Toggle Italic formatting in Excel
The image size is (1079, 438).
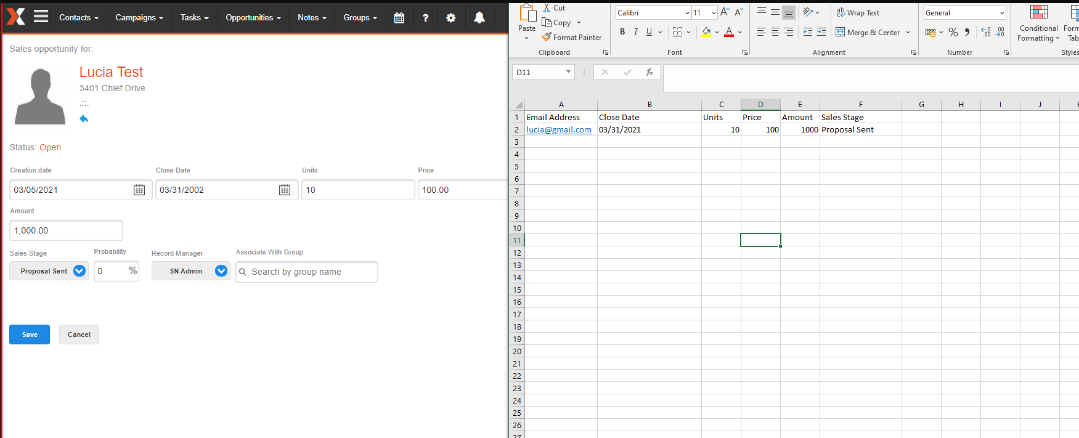pos(635,32)
